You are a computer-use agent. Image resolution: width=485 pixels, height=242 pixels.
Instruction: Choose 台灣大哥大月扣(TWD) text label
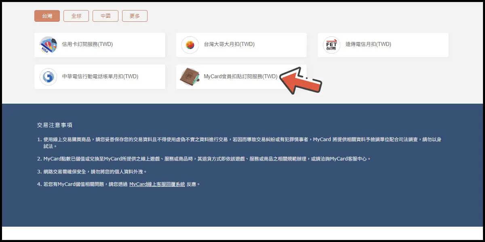229,44
